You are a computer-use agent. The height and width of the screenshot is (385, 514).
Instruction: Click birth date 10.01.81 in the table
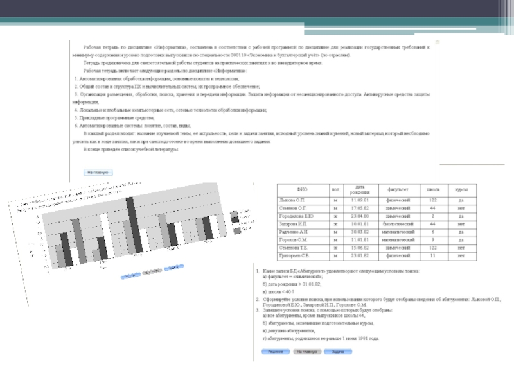(x=360, y=224)
